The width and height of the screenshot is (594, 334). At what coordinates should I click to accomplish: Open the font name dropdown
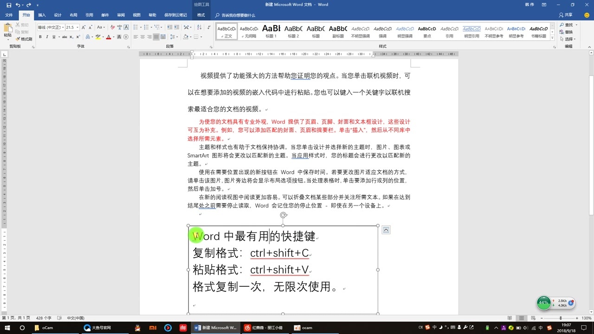63,27
